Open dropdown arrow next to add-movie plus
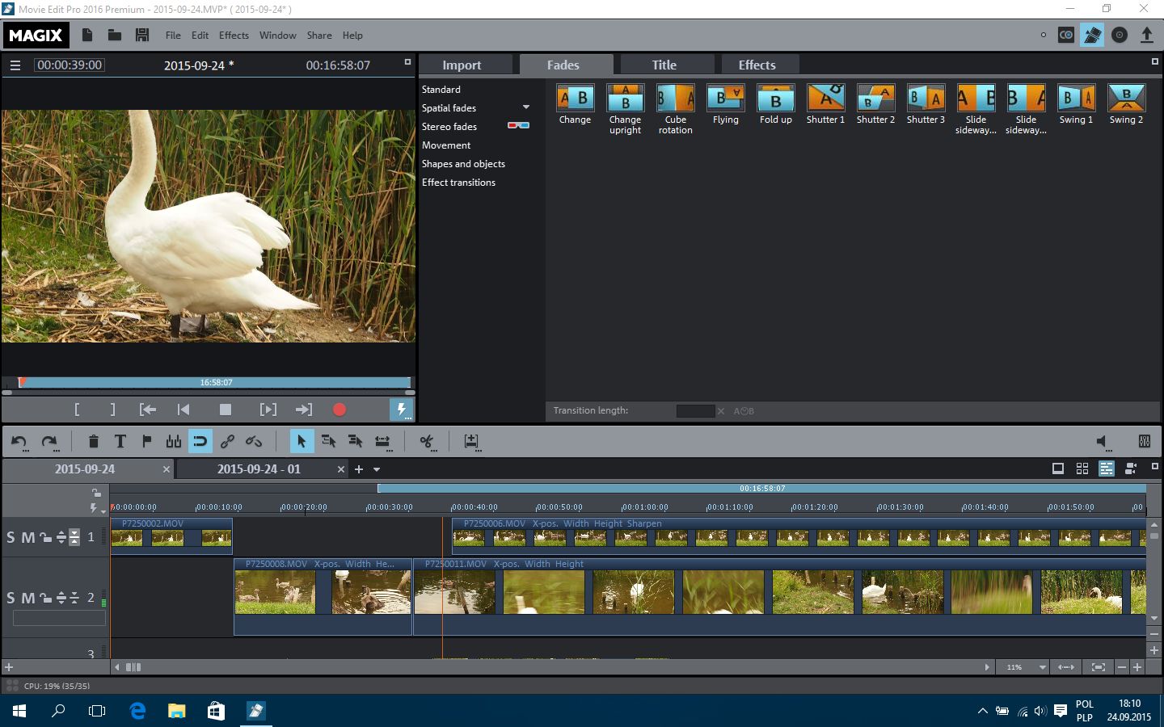This screenshot has height=727, width=1164. [x=377, y=469]
